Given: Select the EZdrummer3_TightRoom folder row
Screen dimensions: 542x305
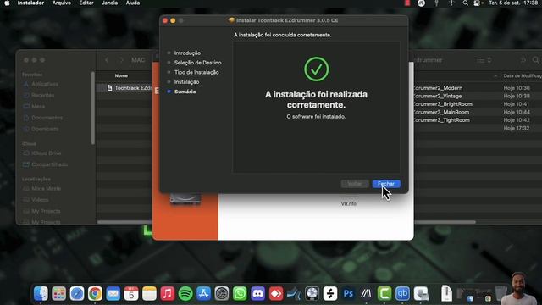Looking at the screenshot, I should [477, 120].
